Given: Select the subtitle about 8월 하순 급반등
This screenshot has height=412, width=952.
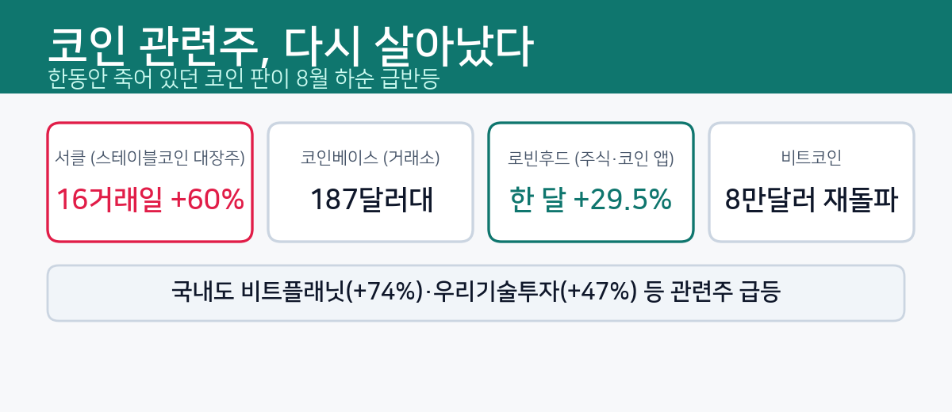Looking at the screenshot, I should tap(243, 79).
